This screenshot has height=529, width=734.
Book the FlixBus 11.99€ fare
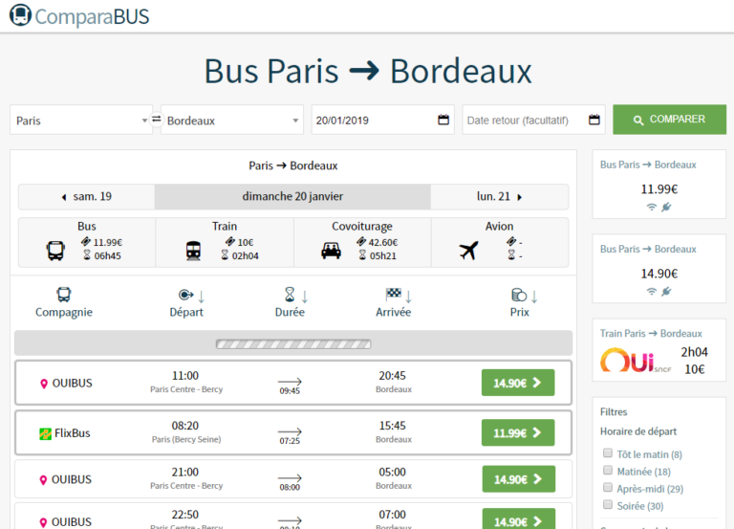tap(518, 433)
